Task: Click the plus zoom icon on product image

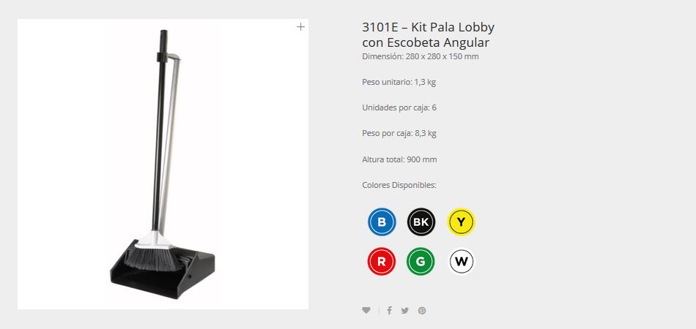Action: tap(300, 27)
